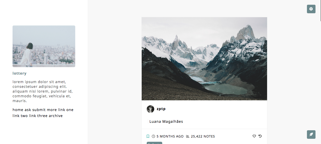Go to the home link
The height and width of the screenshot is (144, 321).
click(18, 110)
